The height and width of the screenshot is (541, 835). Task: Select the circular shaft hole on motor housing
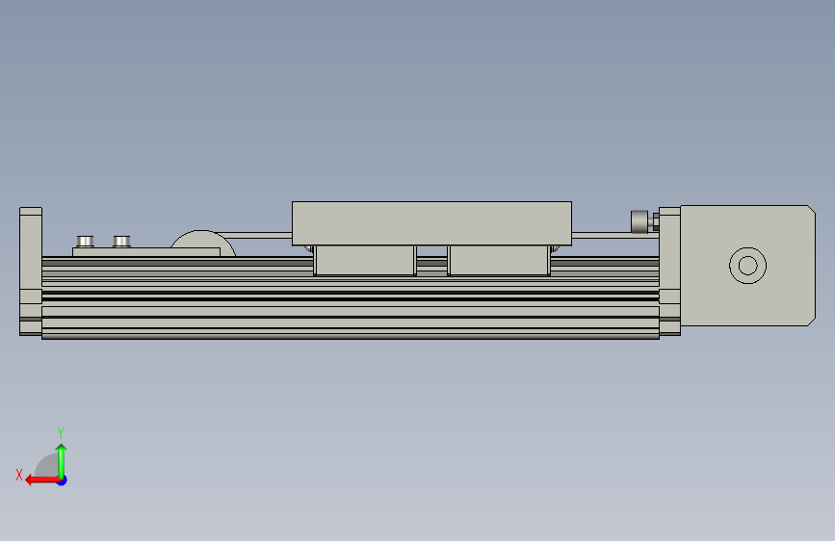[747, 265]
